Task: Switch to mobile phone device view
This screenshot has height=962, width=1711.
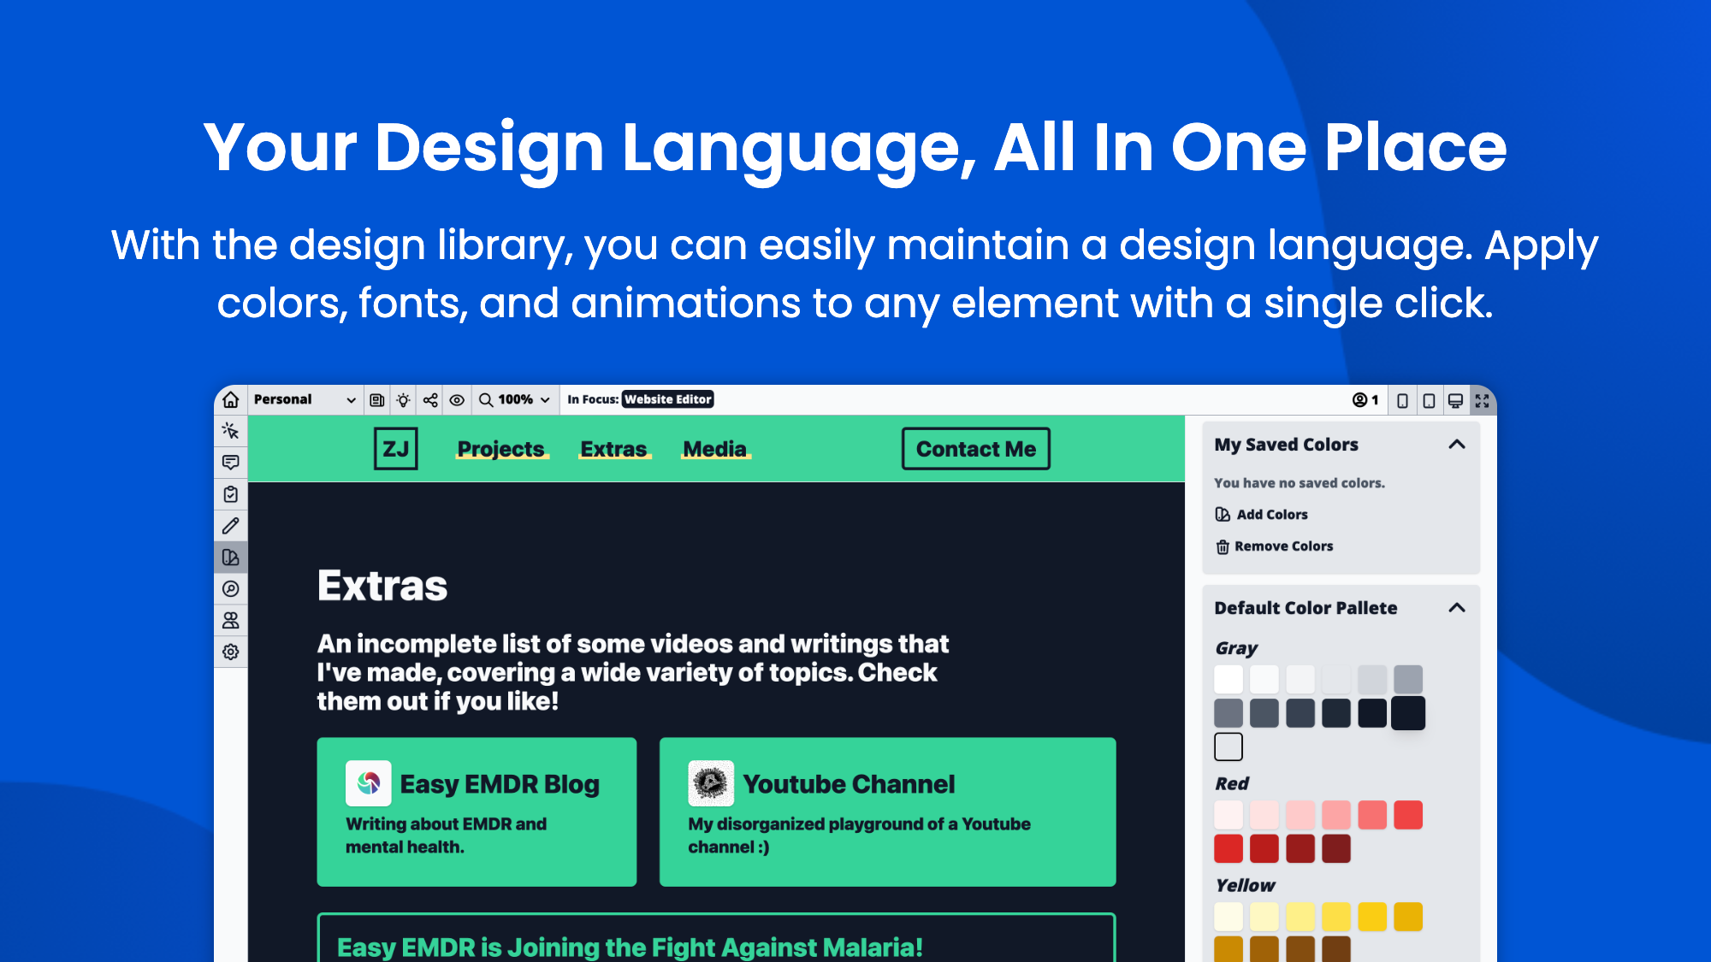Action: (x=1402, y=400)
